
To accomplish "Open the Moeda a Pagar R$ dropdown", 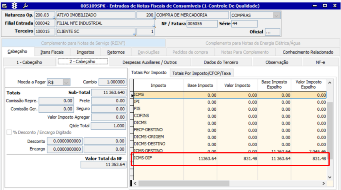I will pyautogui.click(x=66, y=82).
